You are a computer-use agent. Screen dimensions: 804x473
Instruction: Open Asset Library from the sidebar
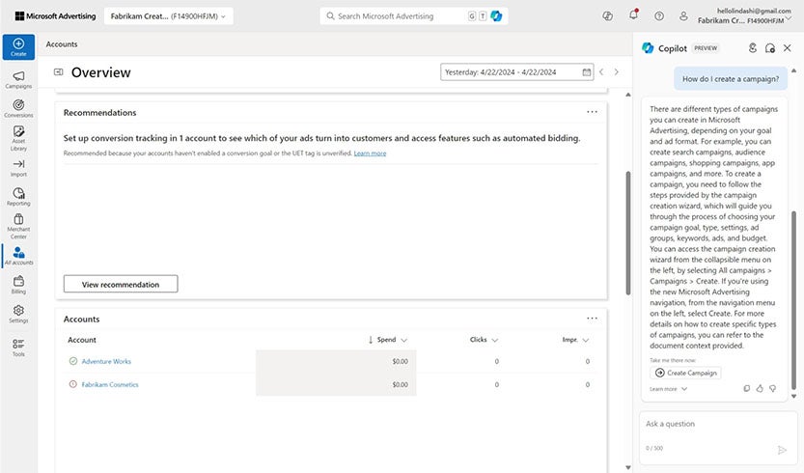(18, 137)
